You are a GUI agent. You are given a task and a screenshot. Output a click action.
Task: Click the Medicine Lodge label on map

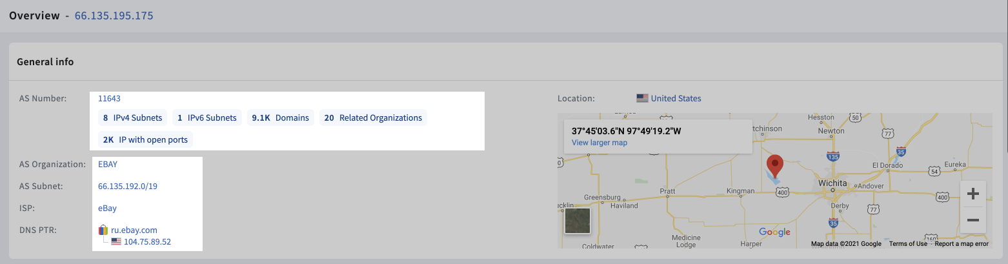pyautogui.click(x=685, y=241)
